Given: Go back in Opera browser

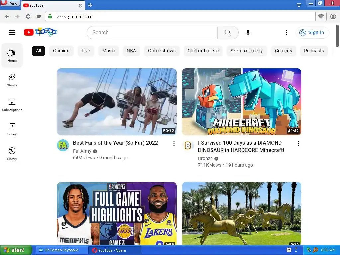Looking at the screenshot, I should click(7, 17).
